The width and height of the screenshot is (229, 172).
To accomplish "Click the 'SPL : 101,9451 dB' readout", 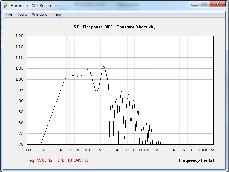I will (x=73, y=160).
